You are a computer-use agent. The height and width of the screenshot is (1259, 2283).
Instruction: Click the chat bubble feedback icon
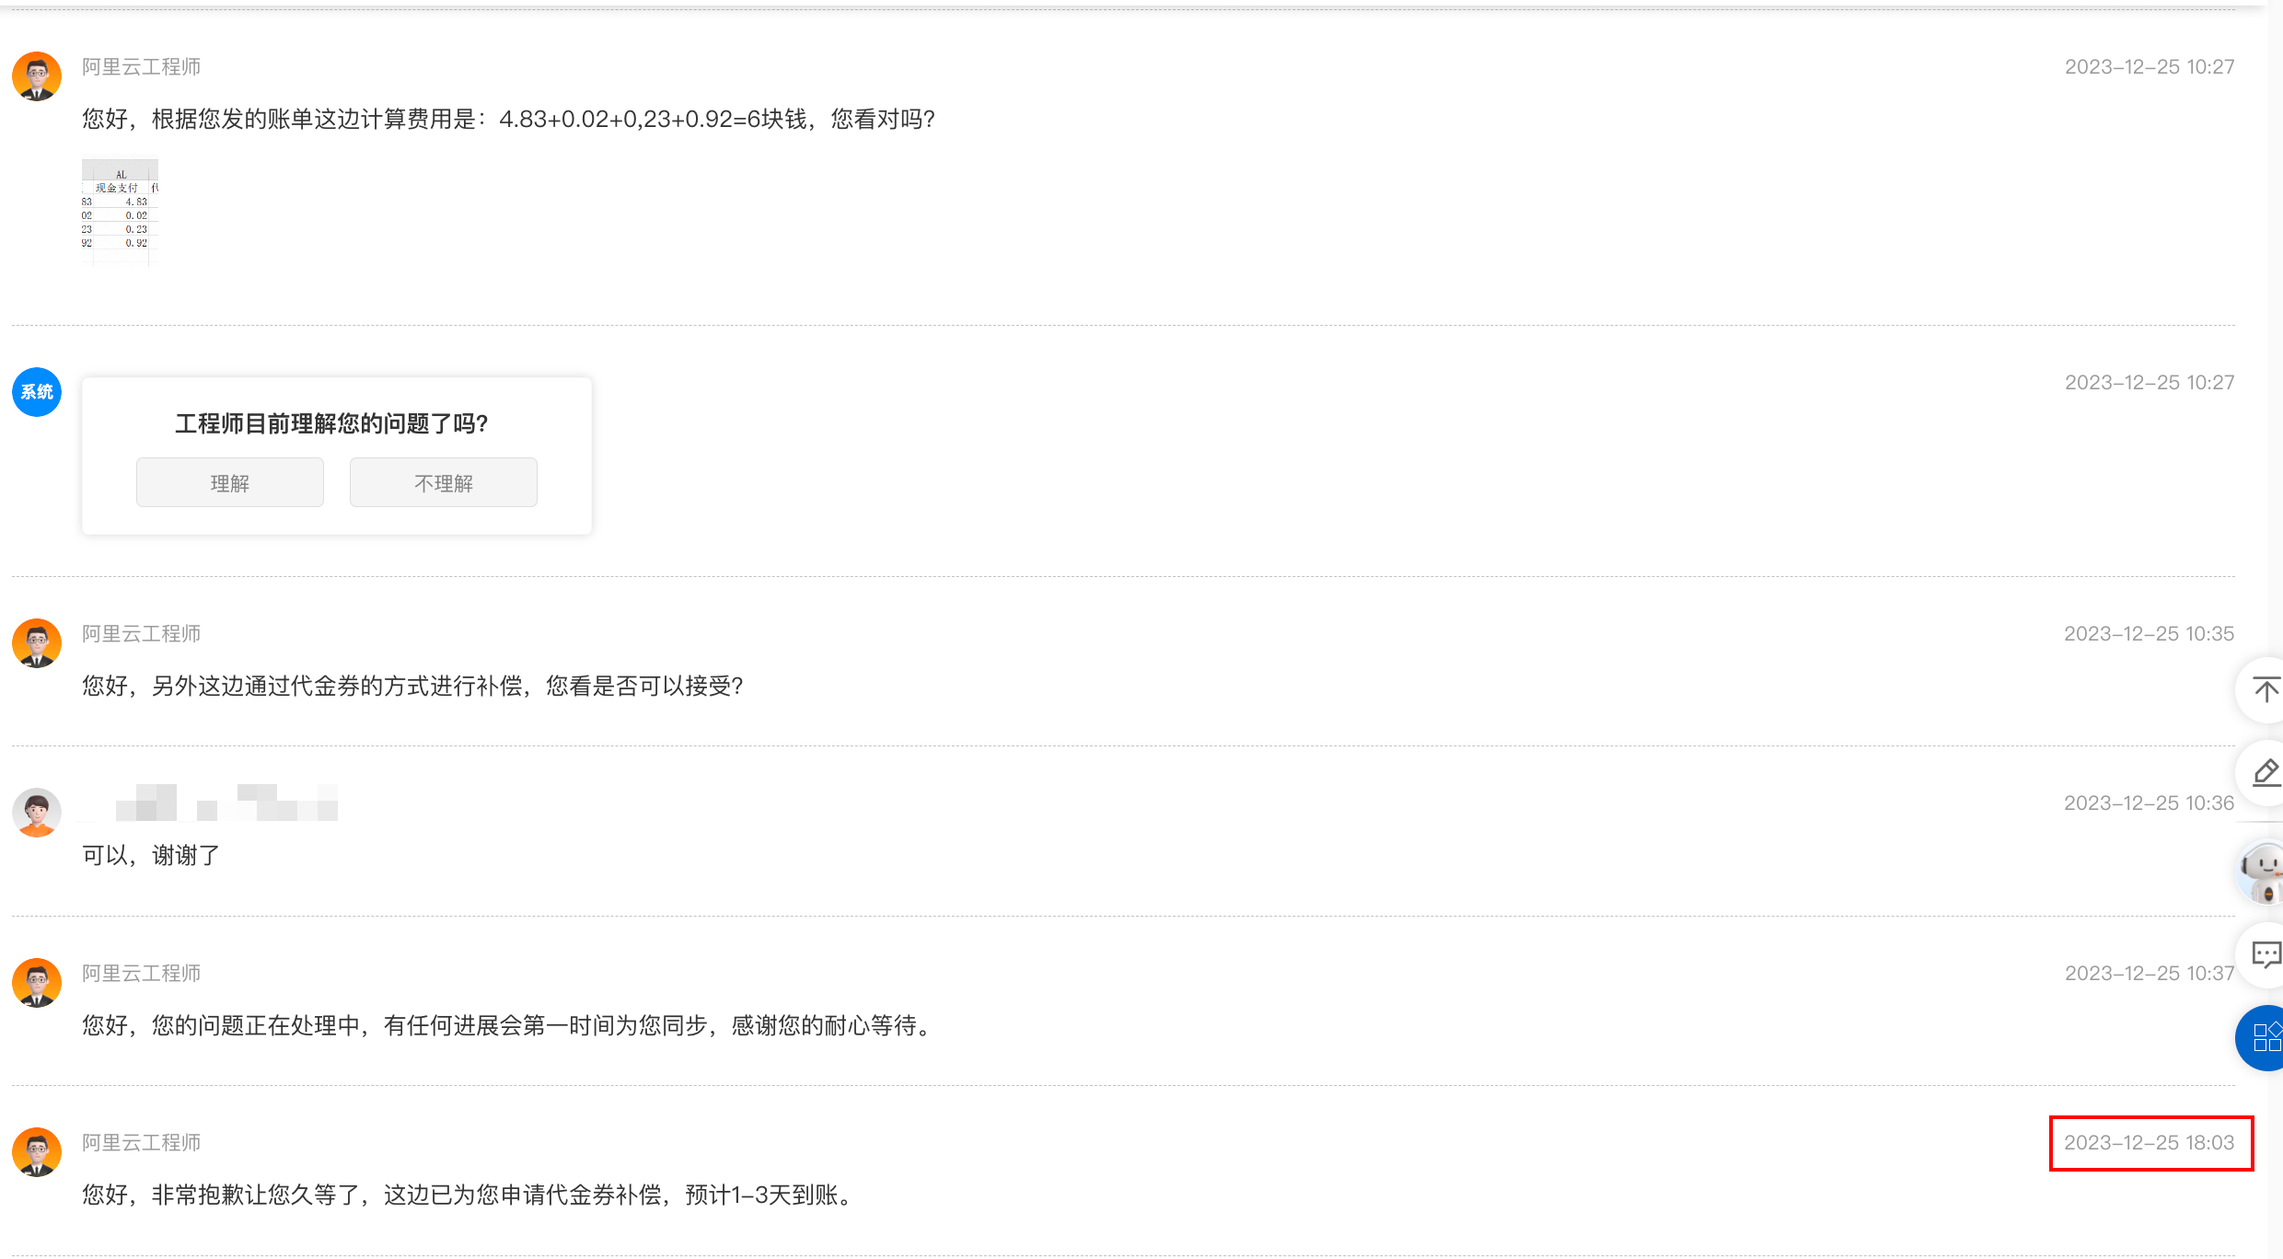point(2265,954)
